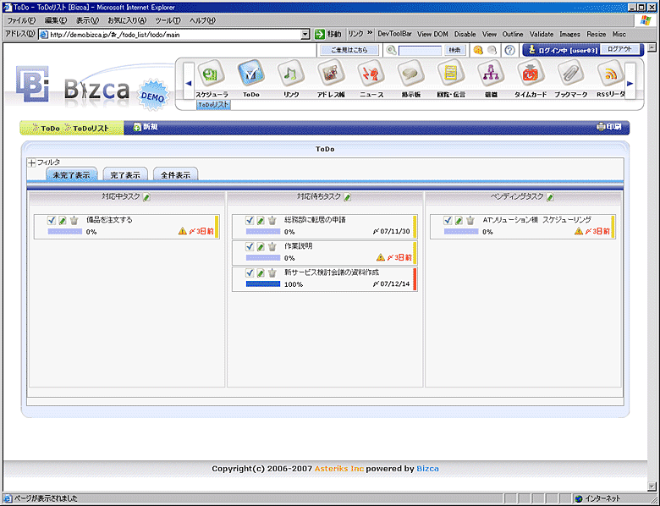The width and height of the screenshot is (660, 506).
Task: Edit the ATソリューション様 スケジューリング task
Action: tap(459, 220)
